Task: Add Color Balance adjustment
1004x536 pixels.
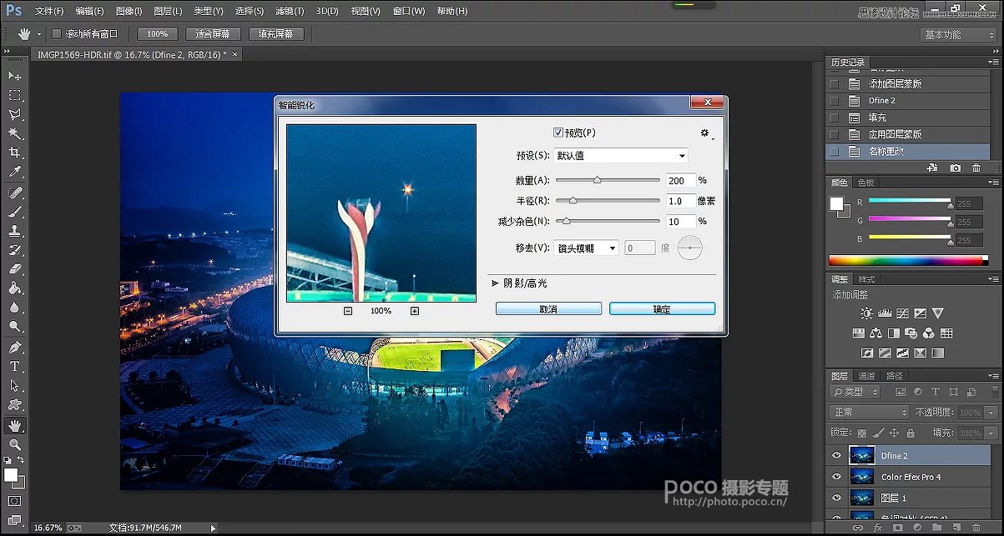Action: click(x=876, y=333)
